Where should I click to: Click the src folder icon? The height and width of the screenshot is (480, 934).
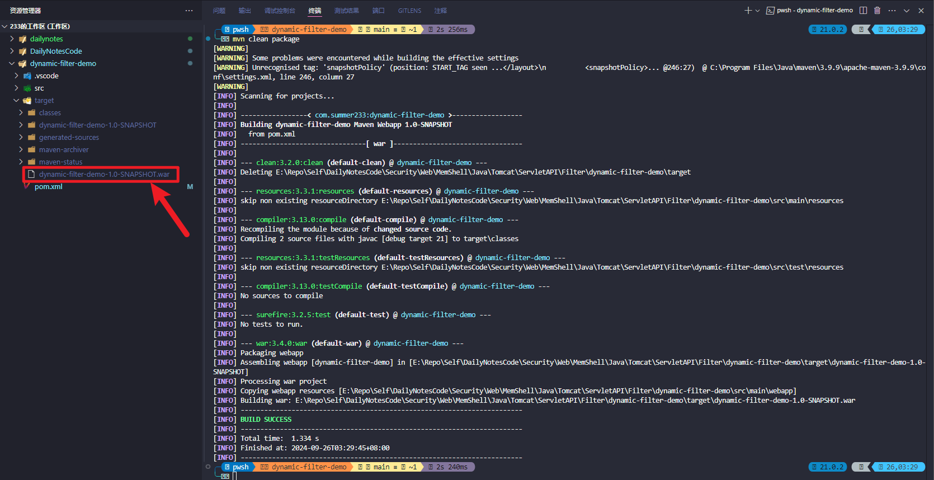click(x=27, y=88)
